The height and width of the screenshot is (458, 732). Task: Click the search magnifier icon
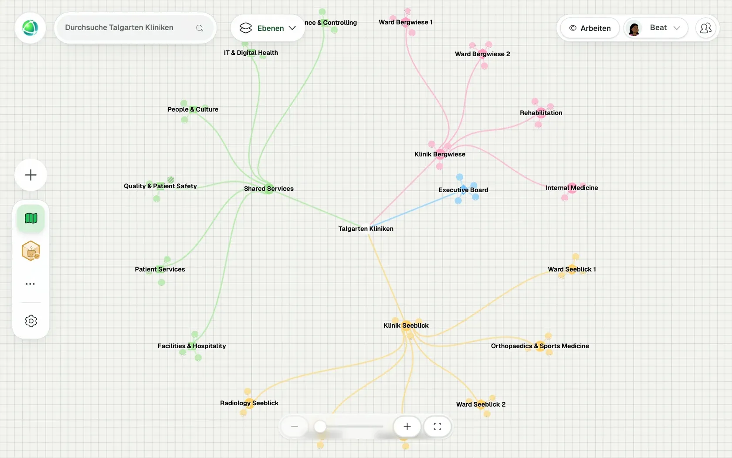(200, 28)
